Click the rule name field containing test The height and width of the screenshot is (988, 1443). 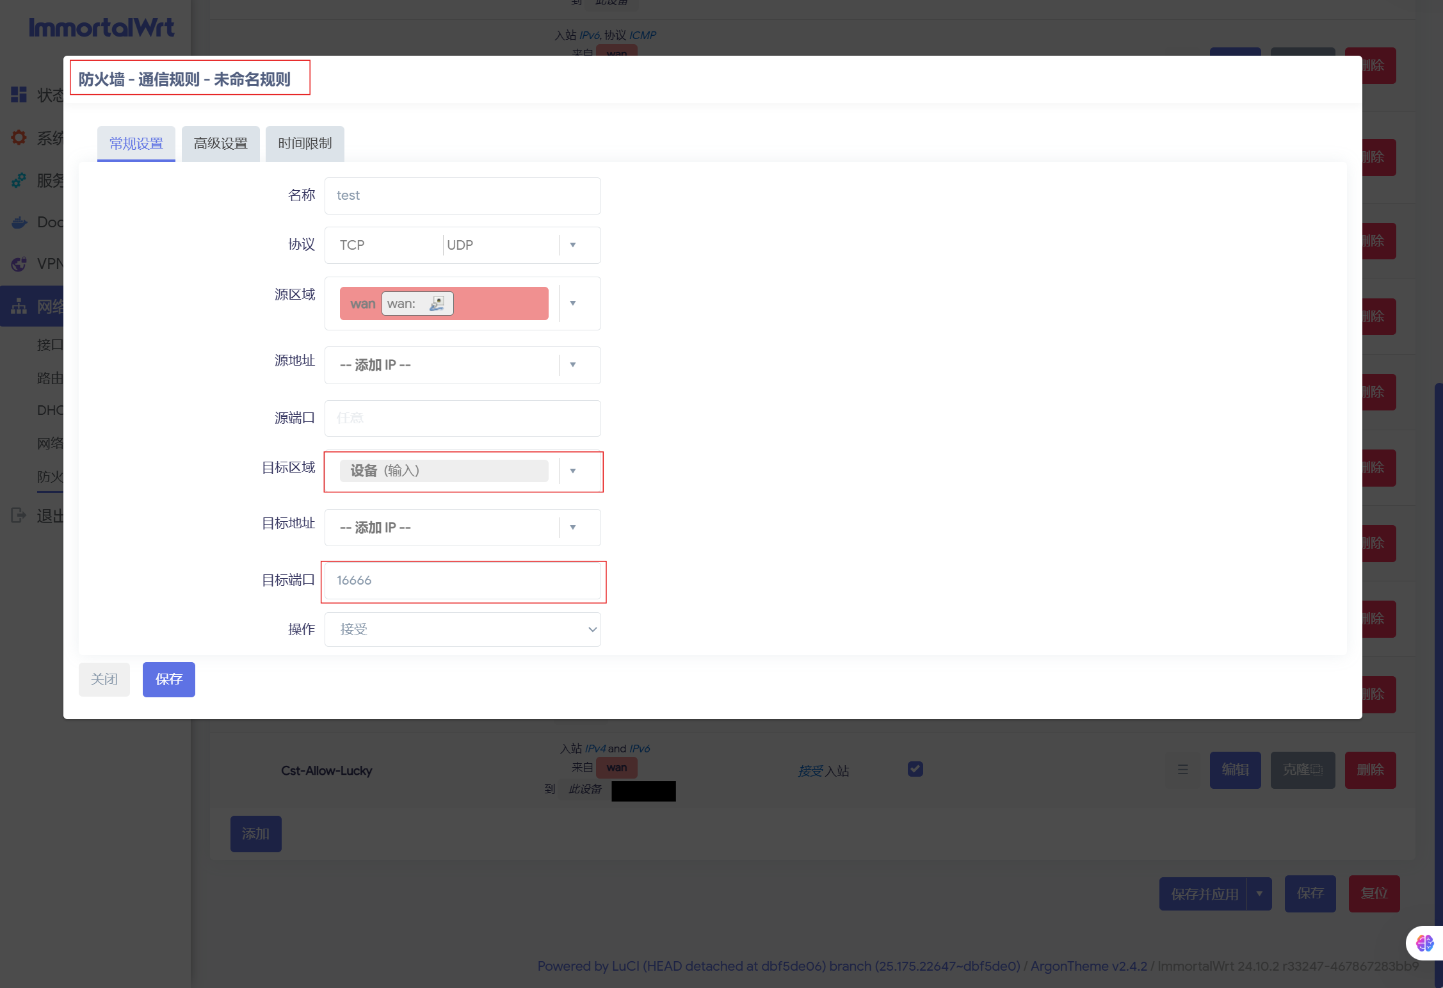pyautogui.click(x=463, y=196)
